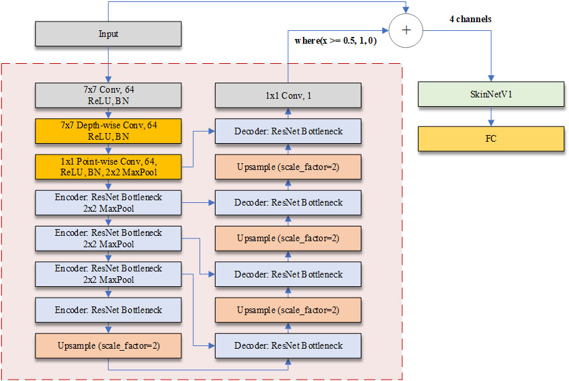Select the green SkinNetV1 block
569x381 pixels.
point(490,95)
